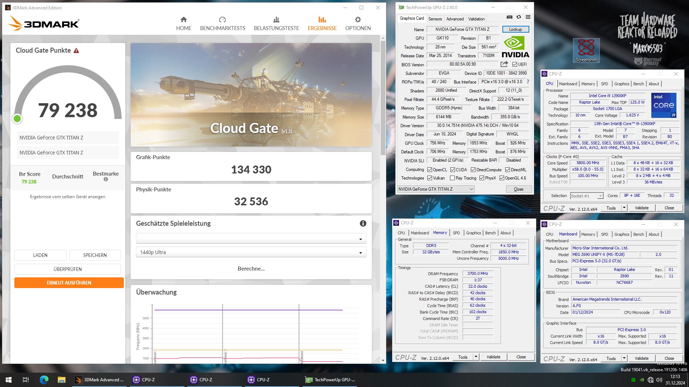Switch to TechPowerUp GPU-Z taskbar item
The height and width of the screenshot is (387, 689).
330,380
